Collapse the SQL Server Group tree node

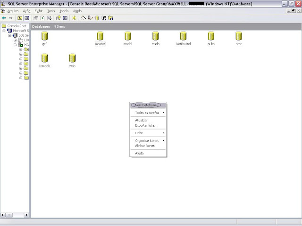[9, 35]
